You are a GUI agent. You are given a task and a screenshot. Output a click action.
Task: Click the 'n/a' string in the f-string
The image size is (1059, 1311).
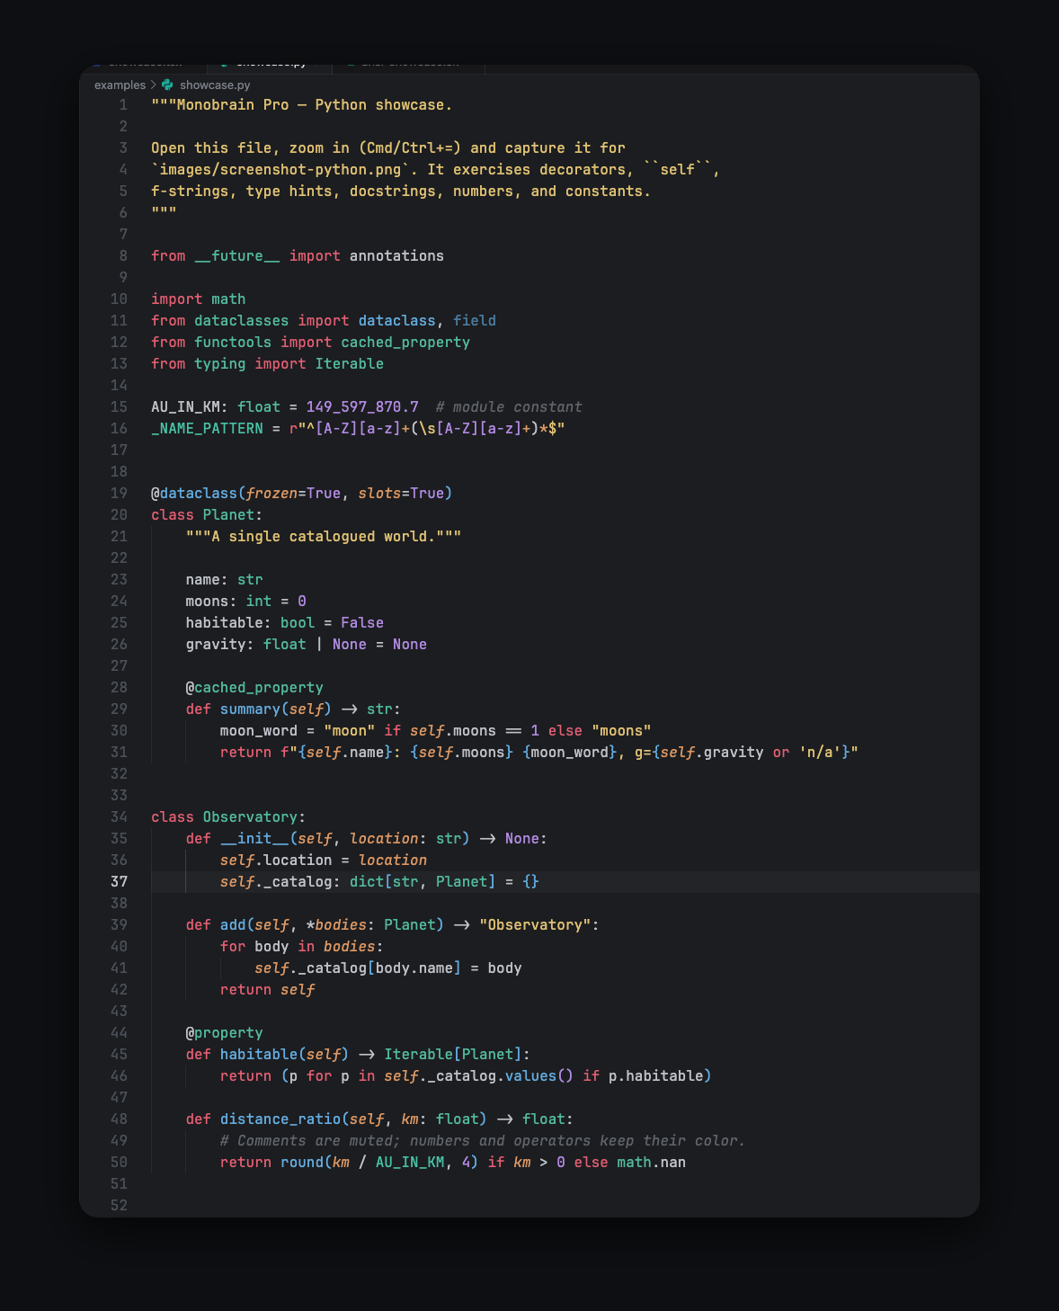coord(820,752)
